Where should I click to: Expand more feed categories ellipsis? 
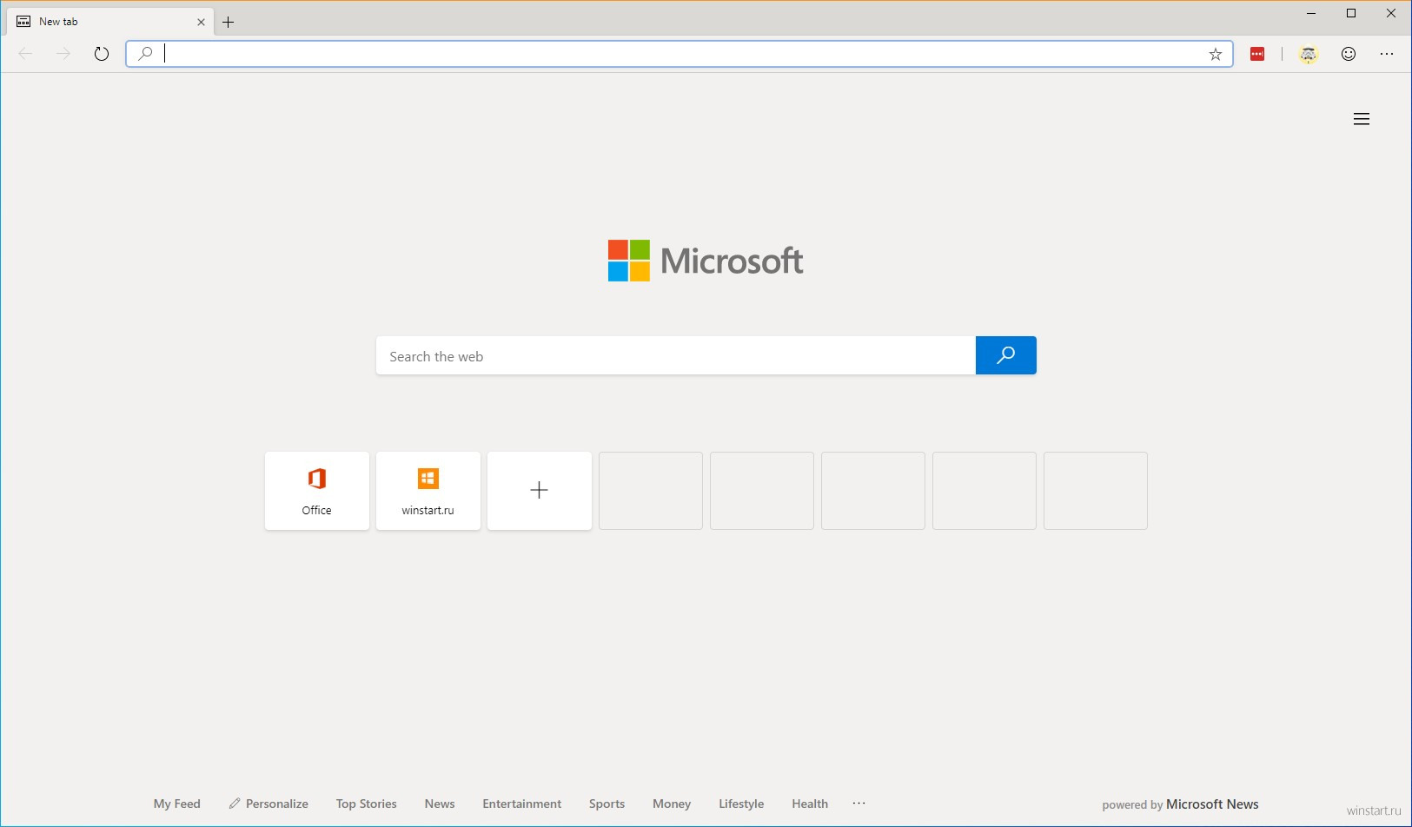coord(859,804)
